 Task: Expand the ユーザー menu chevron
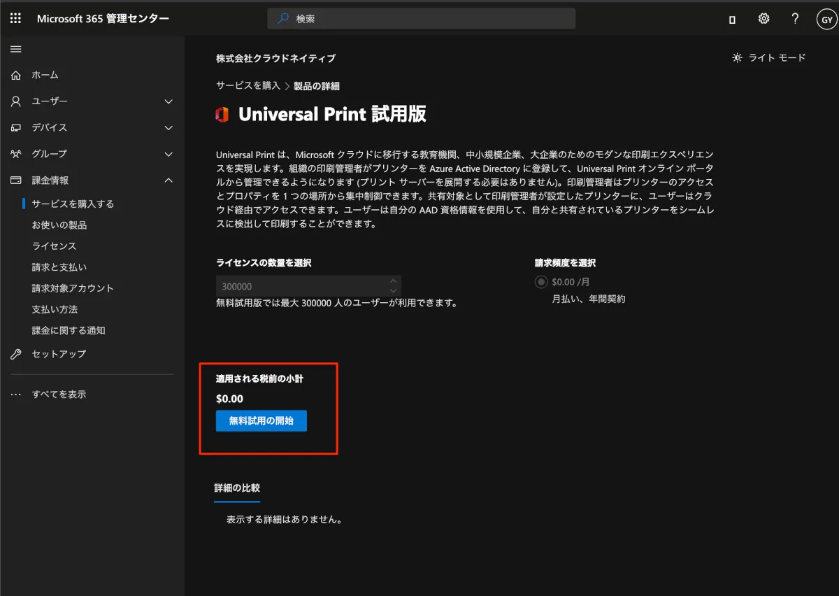tap(168, 101)
